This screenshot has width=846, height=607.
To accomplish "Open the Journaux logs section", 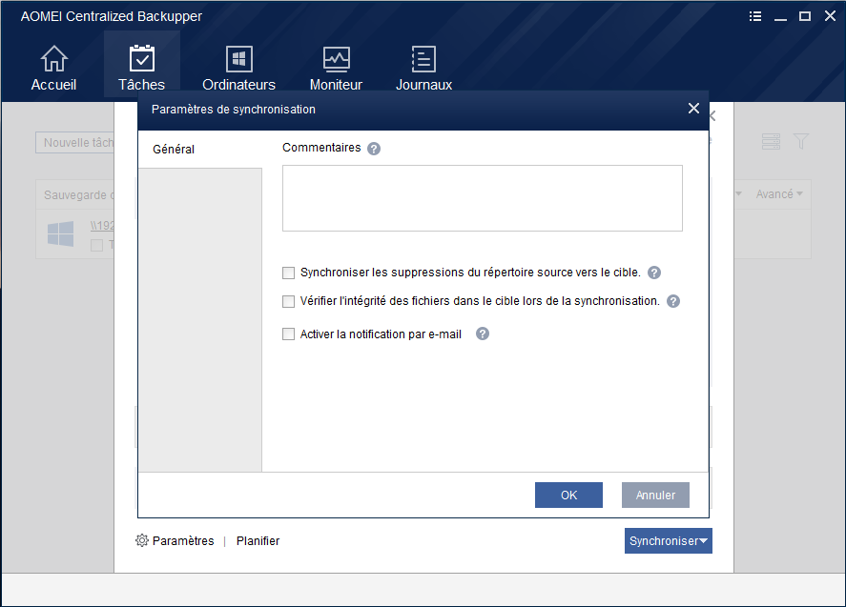I will click(424, 68).
